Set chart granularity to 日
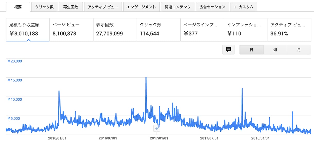Viewport: 314px width, 143px height. (x=251, y=50)
